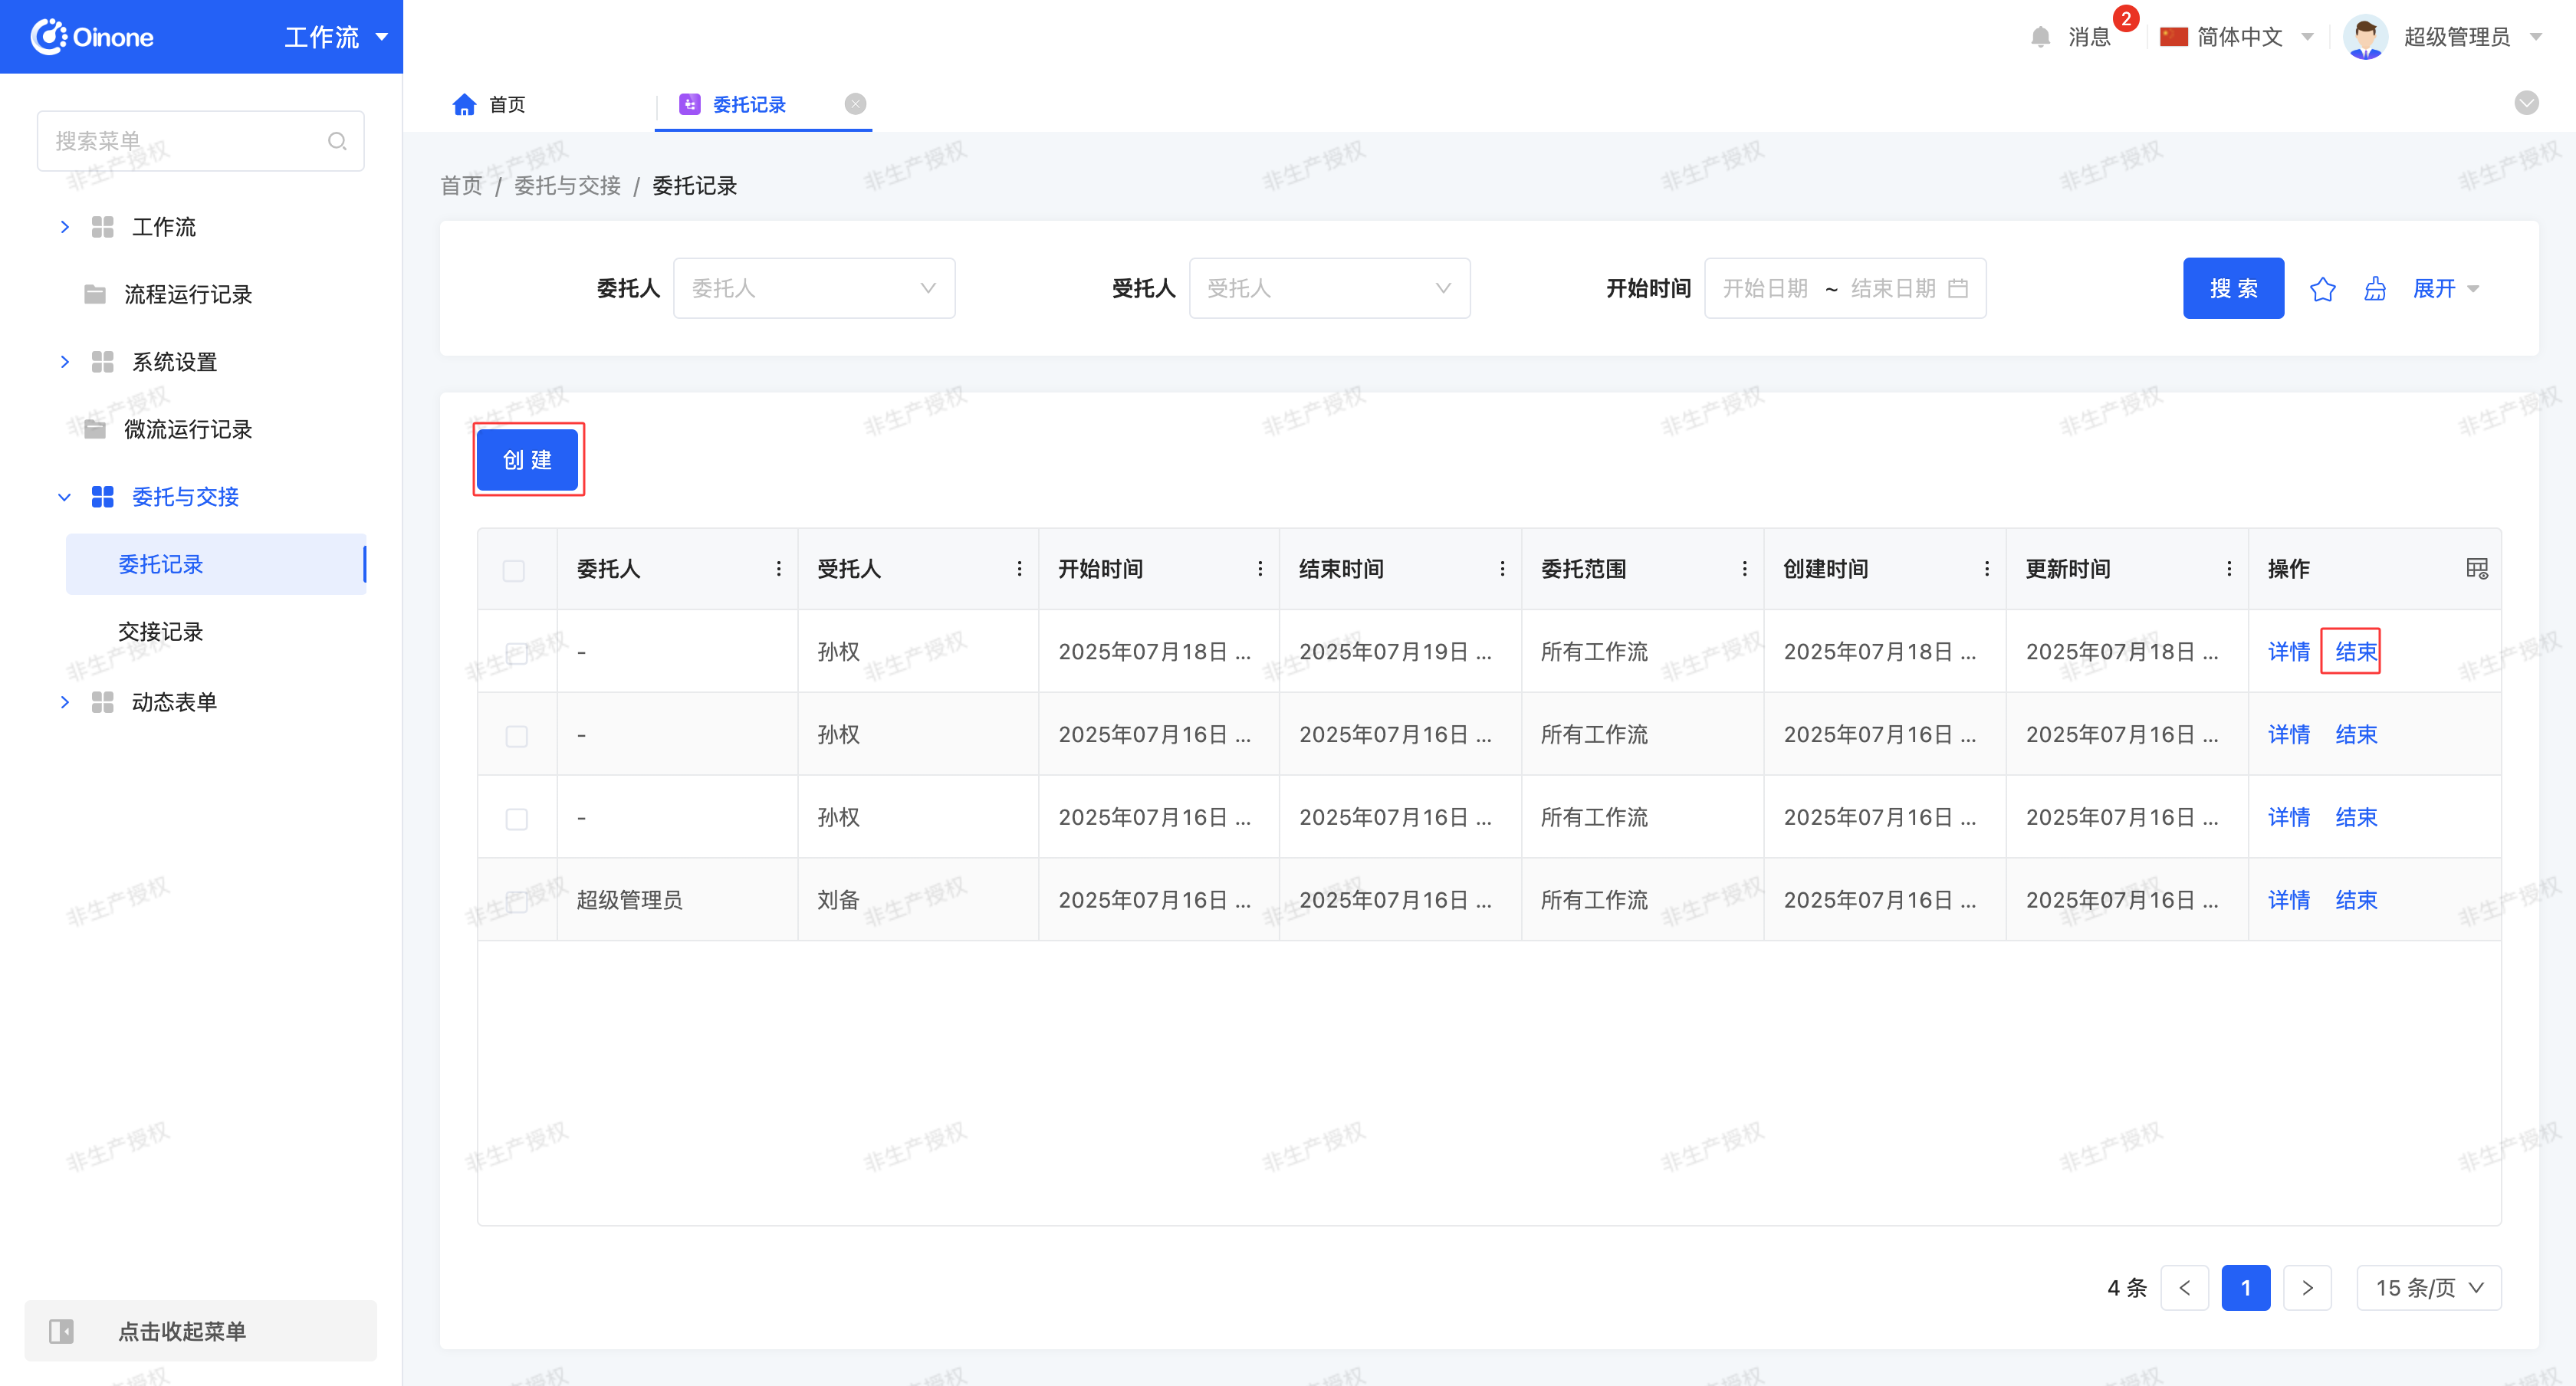Open 创建时间 column options menu
2576x1386 pixels.
click(1986, 568)
